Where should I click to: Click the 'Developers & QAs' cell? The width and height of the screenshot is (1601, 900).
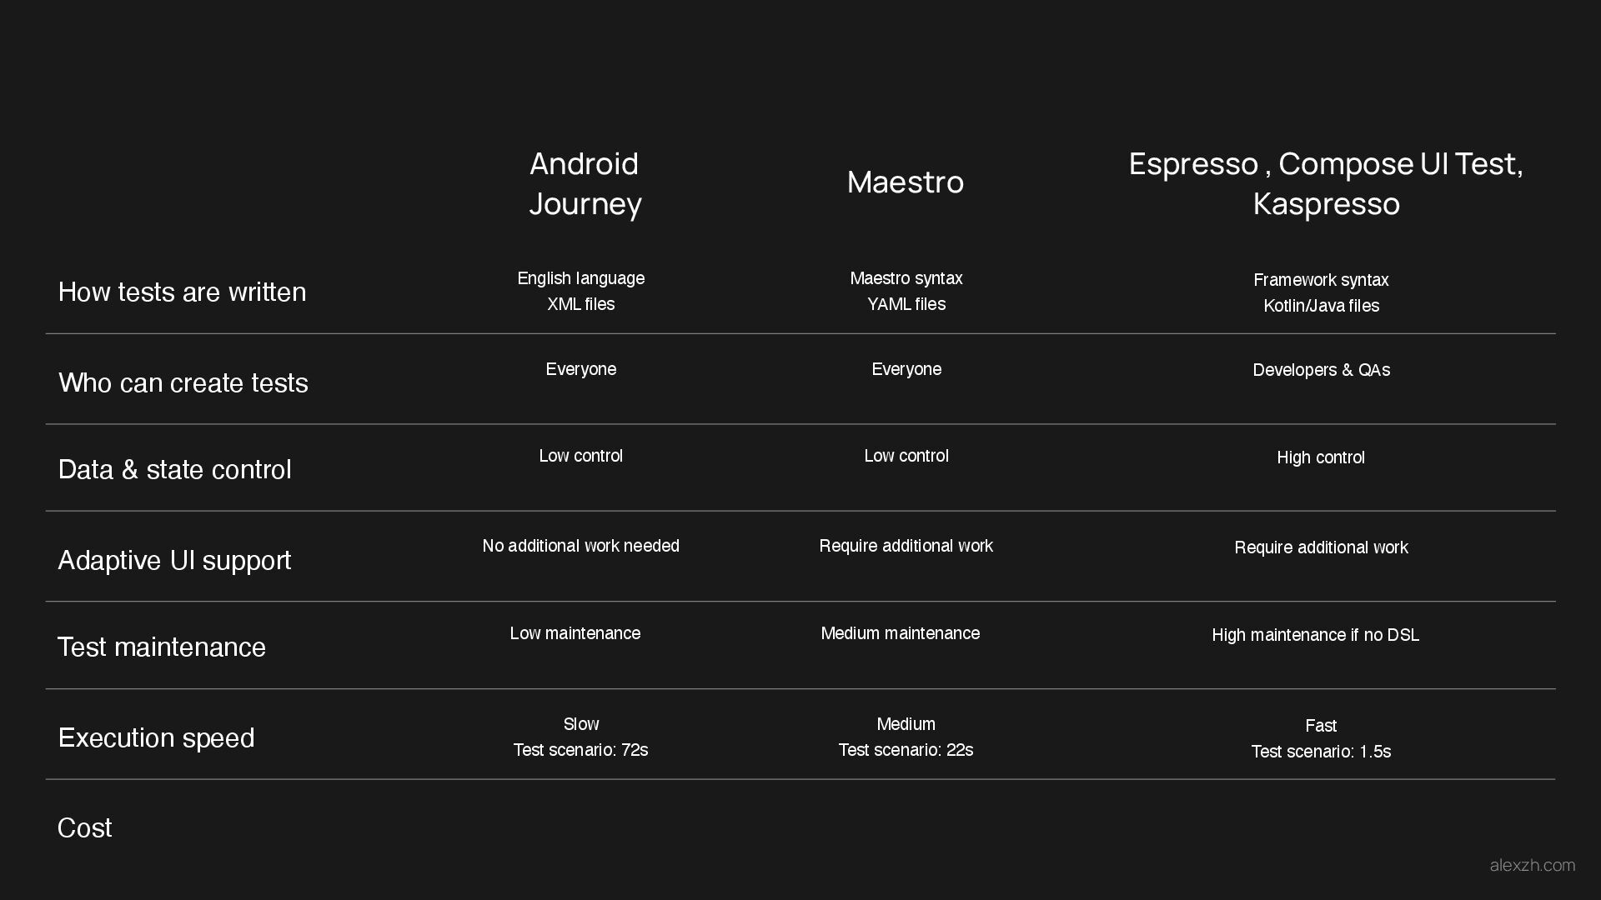click(x=1321, y=370)
